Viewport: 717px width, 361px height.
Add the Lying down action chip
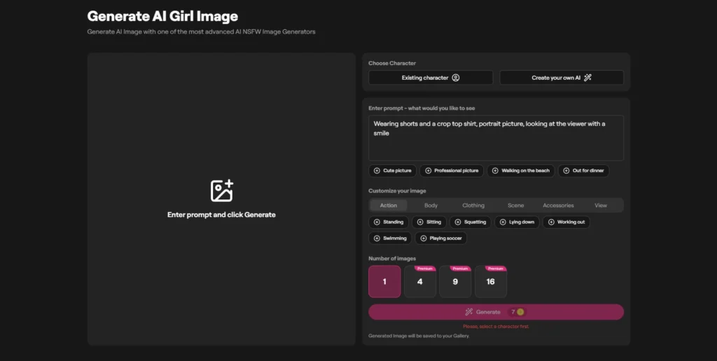[x=517, y=222]
